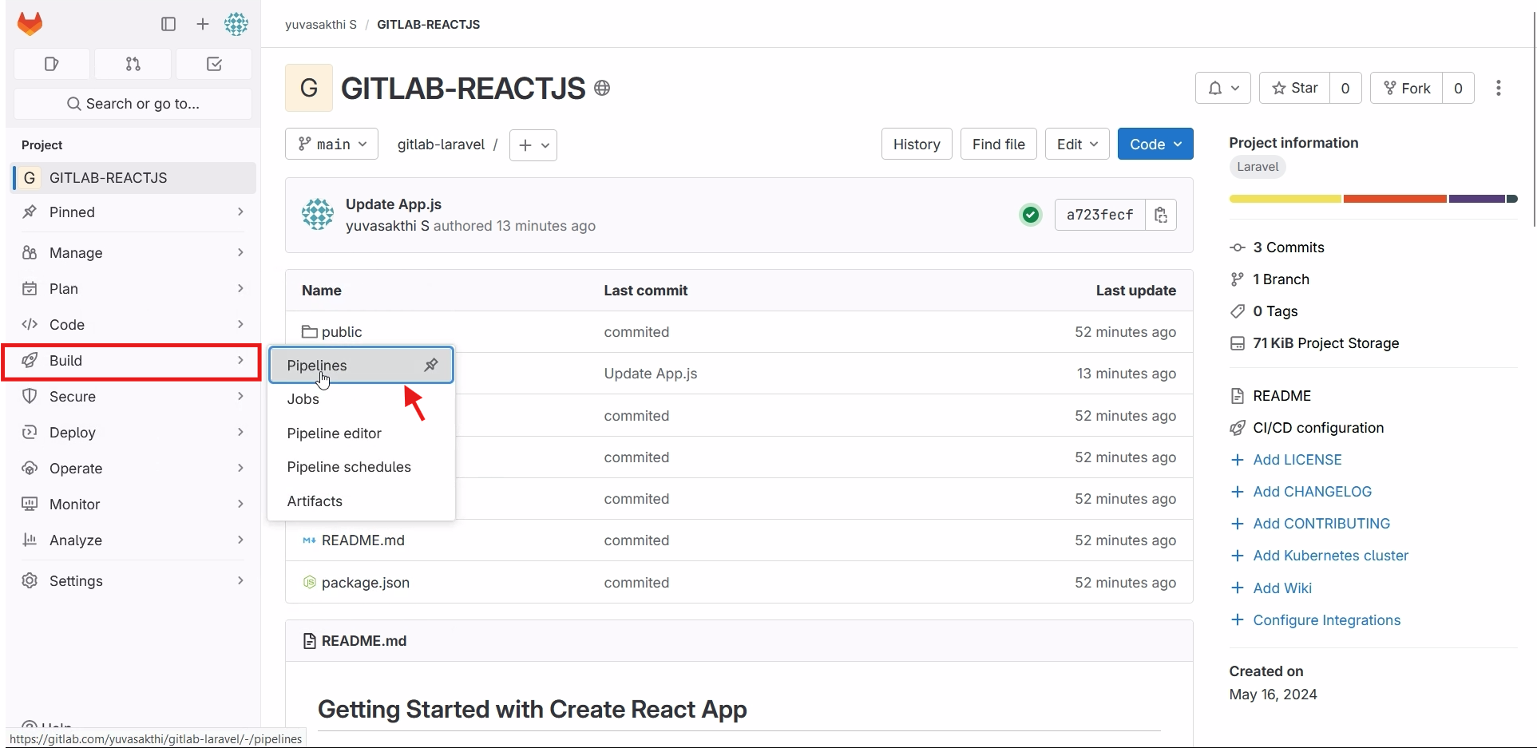Expand the Build sidebar section

pyautogui.click(x=133, y=361)
